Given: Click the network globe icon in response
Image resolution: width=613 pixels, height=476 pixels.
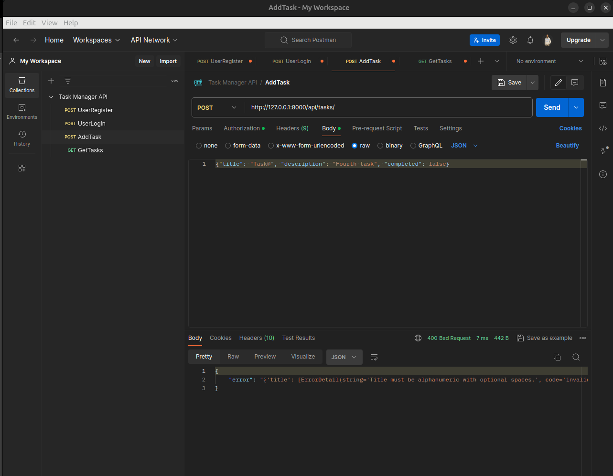Looking at the screenshot, I should [418, 338].
